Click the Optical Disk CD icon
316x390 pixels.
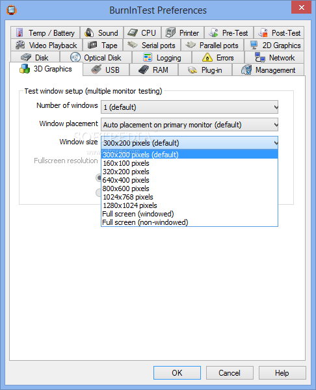click(x=75, y=57)
